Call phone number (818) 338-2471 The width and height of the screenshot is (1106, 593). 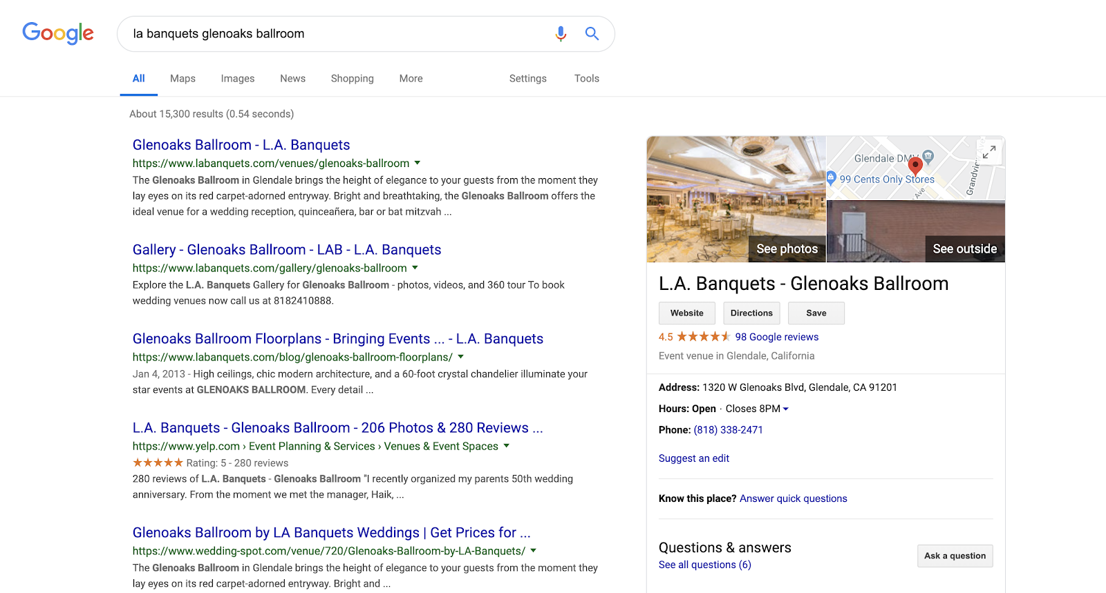click(x=728, y=429)
